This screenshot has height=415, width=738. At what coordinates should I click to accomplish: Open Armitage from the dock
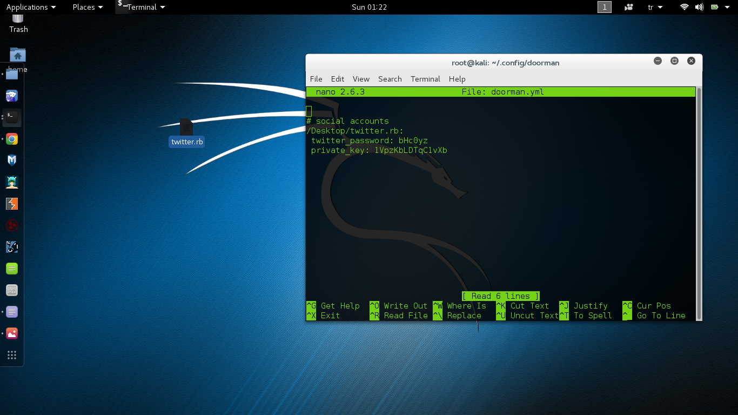pos(12,182)
